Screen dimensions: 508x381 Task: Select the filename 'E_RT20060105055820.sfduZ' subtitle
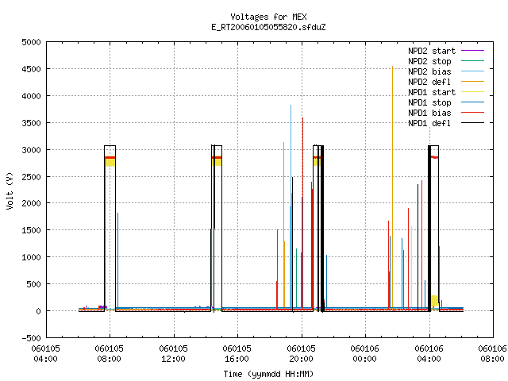point(268,27)
